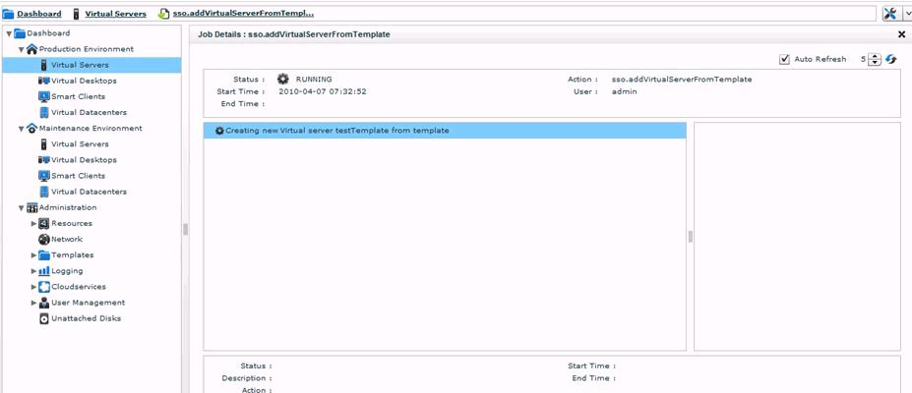Collapse the Maintenance Environment node
Image resolution: width=912 pixels, height=393 pixels.
tap(21, 129)
